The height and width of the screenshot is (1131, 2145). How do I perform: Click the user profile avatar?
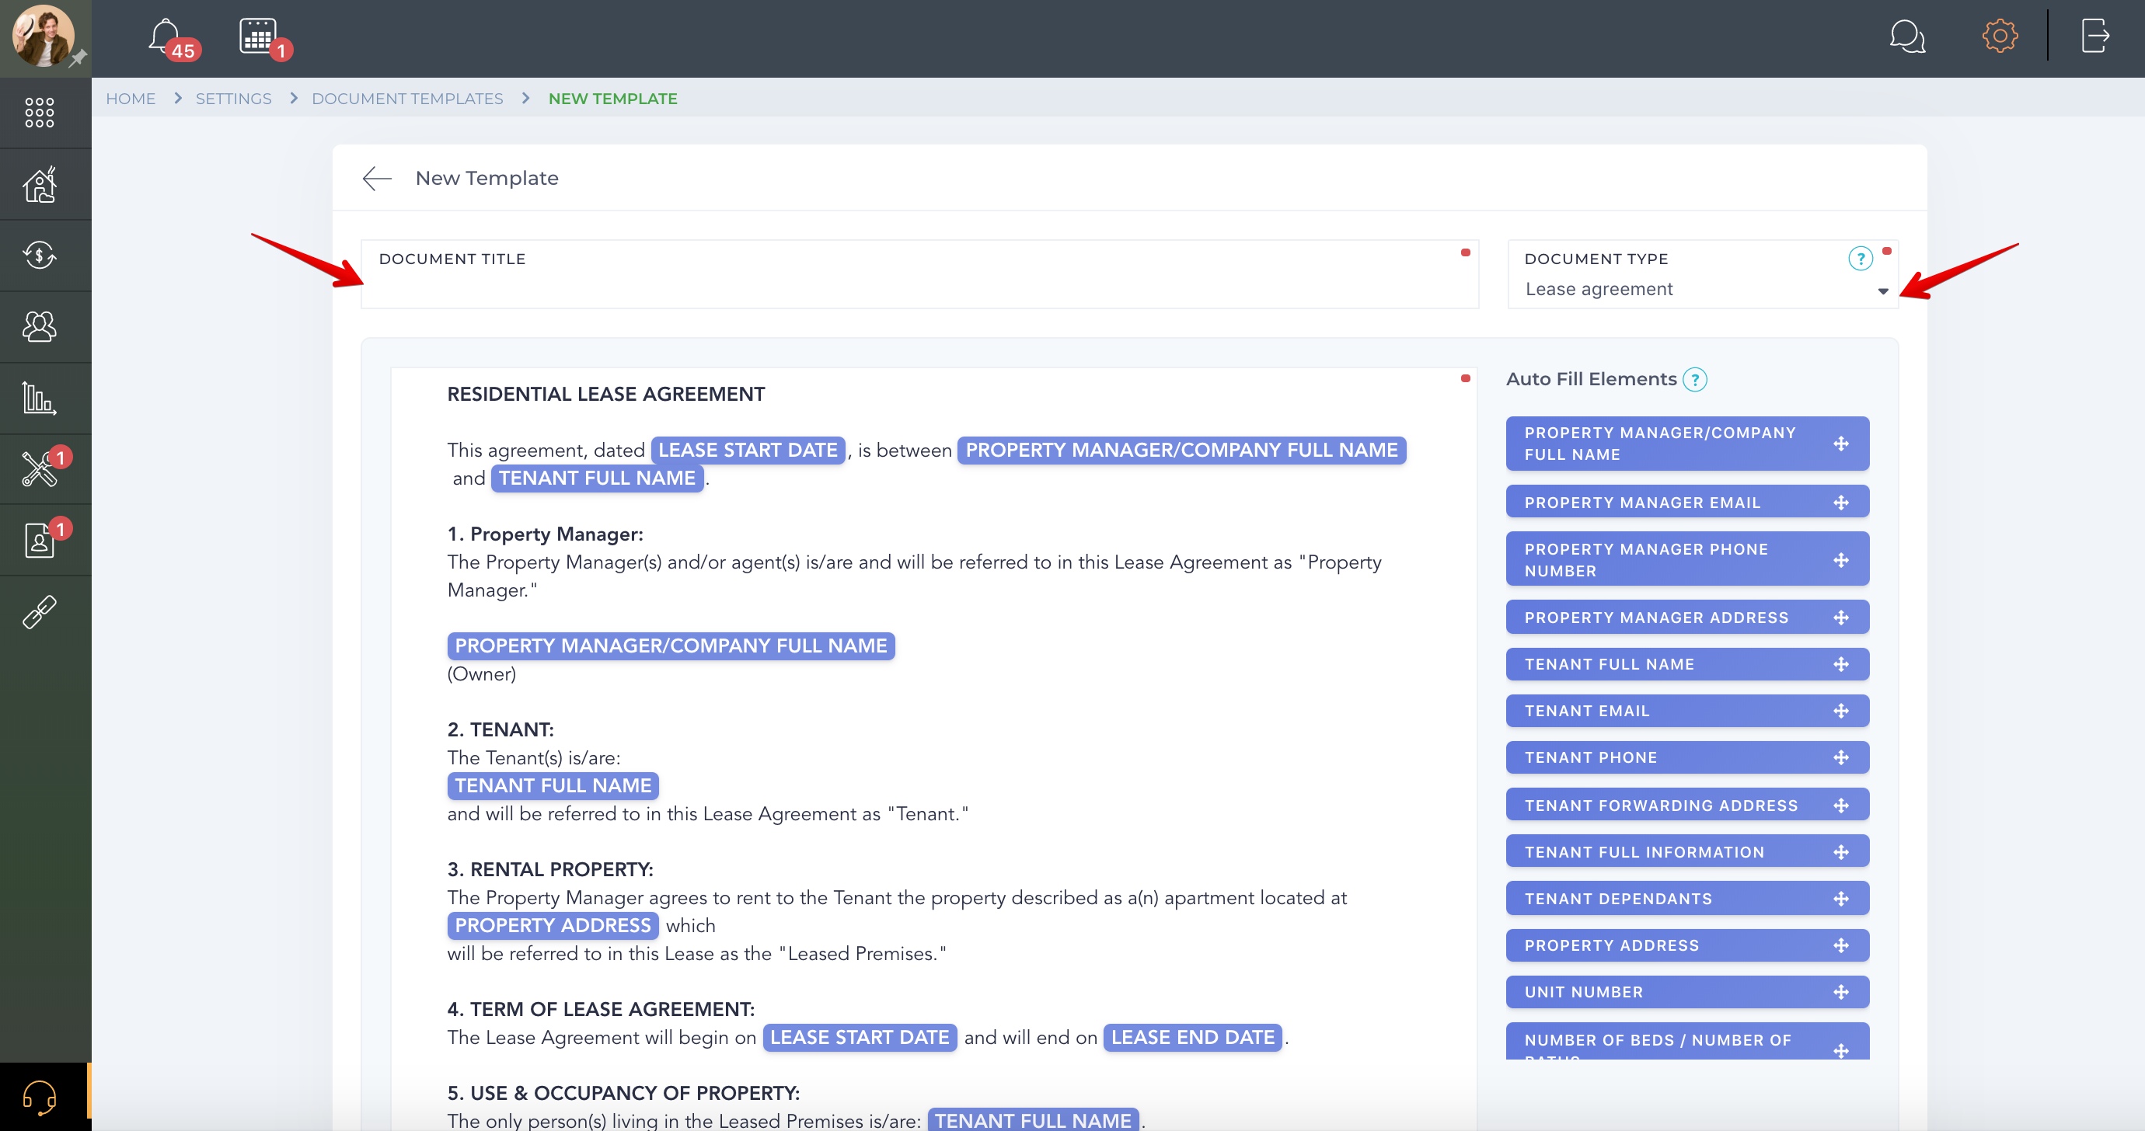click(x=43, y=36)
